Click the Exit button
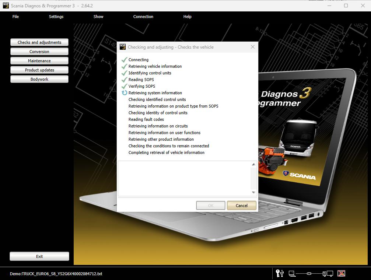371x280 pixels. (39, 256)
